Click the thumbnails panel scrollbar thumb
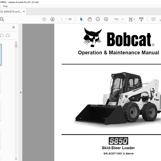 click(16, 46)
